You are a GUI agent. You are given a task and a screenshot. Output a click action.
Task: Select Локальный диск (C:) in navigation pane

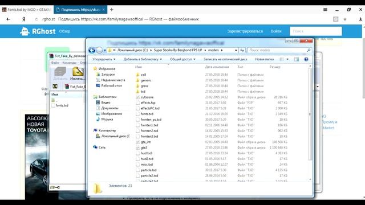115,136
